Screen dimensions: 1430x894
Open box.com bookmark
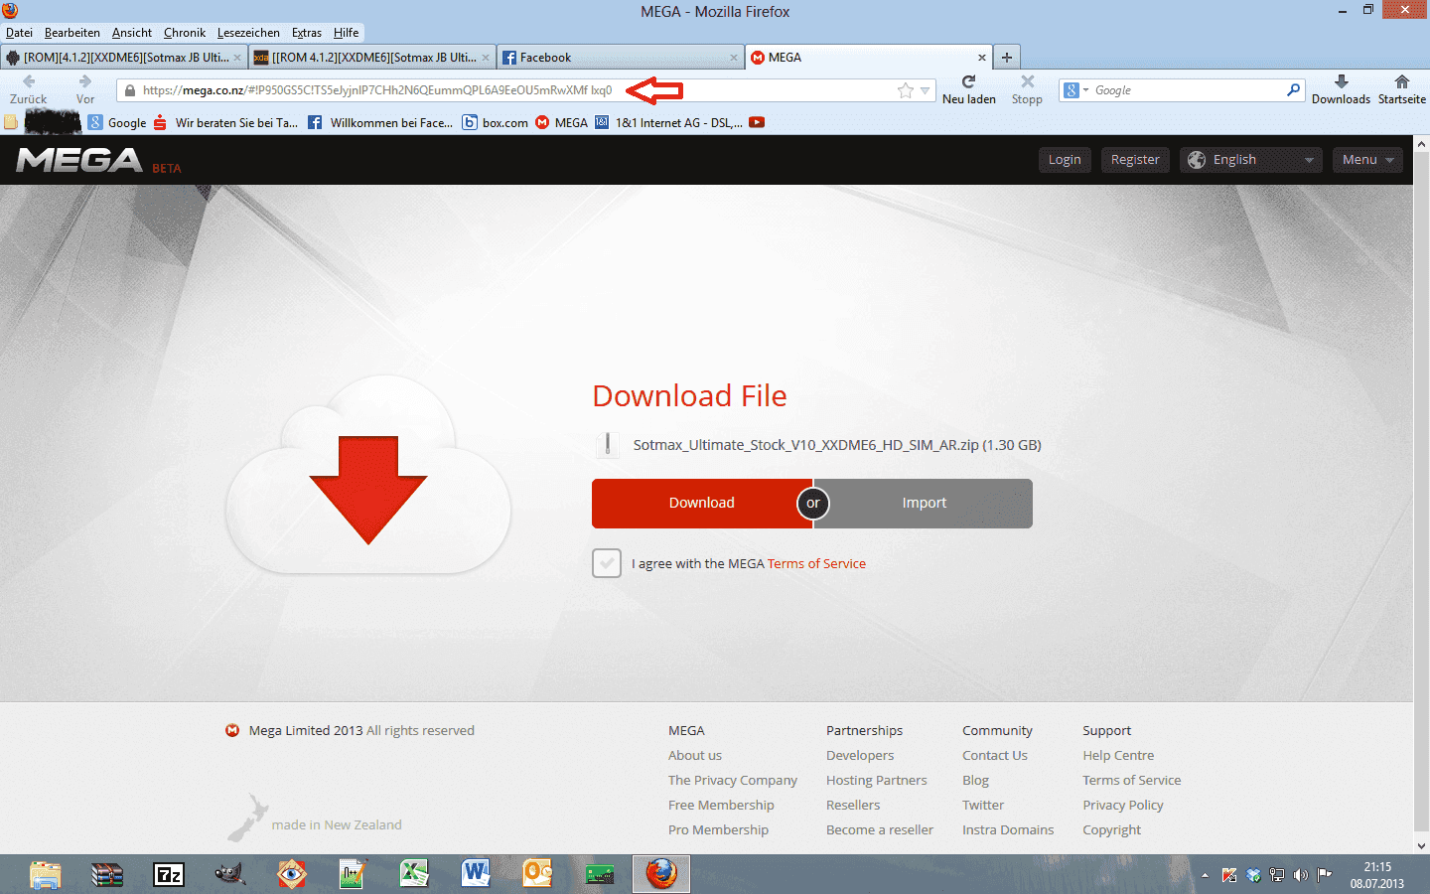coord(496,123)
